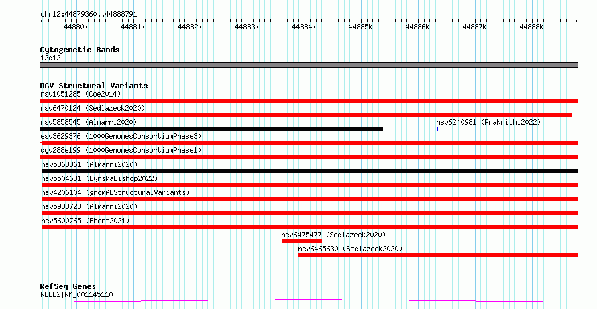Open esv3629376 (1000GenomesConsortiumPhase3) label
The height and width of the screenshot is (309, 597).
[121, 136]
